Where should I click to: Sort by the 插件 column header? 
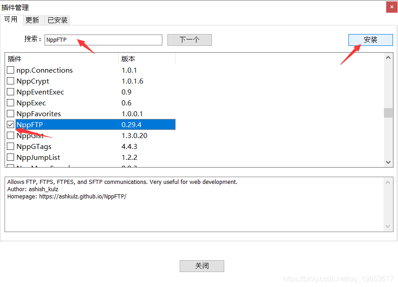(62, 59)
